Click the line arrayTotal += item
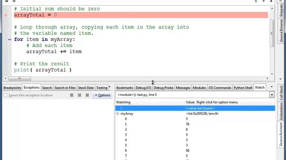Screen dimensions: 286x160 coord(54,52)
